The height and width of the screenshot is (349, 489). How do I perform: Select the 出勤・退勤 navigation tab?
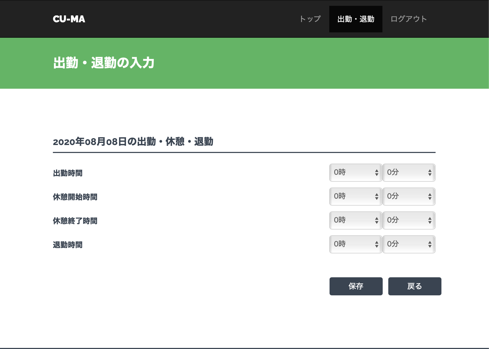(356, 19)
